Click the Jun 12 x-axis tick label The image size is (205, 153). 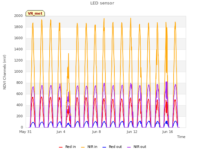tap(132, 132)
